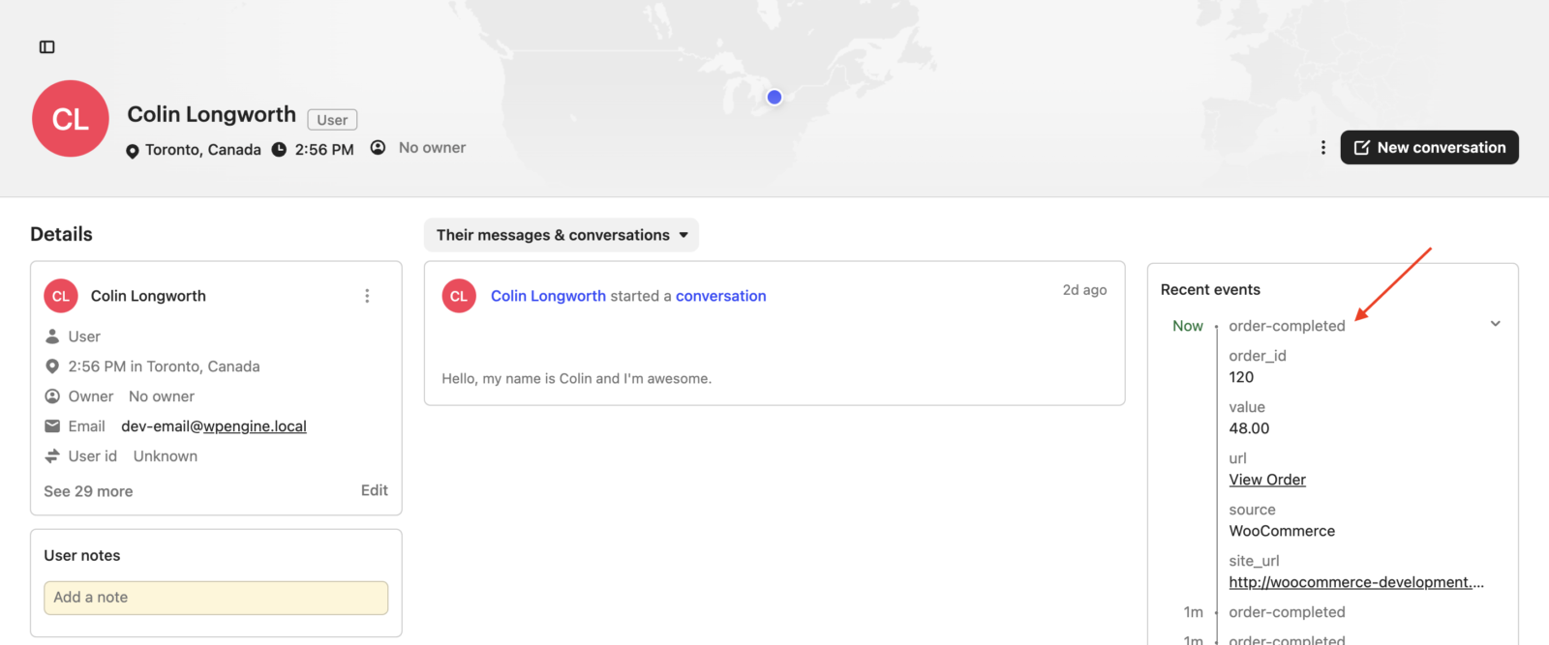Click the blue location dot on map
1549x645 pixels.
(774, 97)
